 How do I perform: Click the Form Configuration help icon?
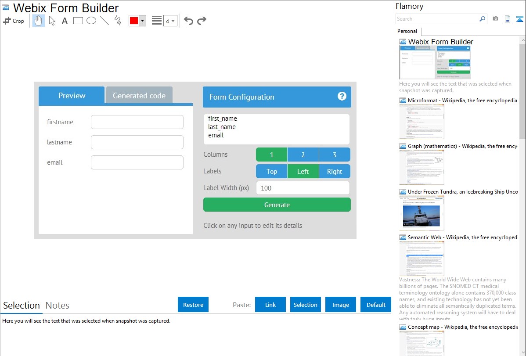(x=342, y=96)
